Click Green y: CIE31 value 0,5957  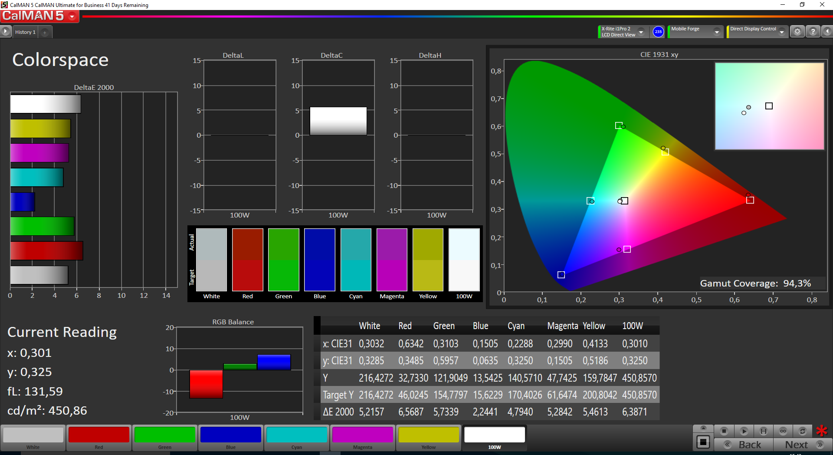click(x=446, y=361)
